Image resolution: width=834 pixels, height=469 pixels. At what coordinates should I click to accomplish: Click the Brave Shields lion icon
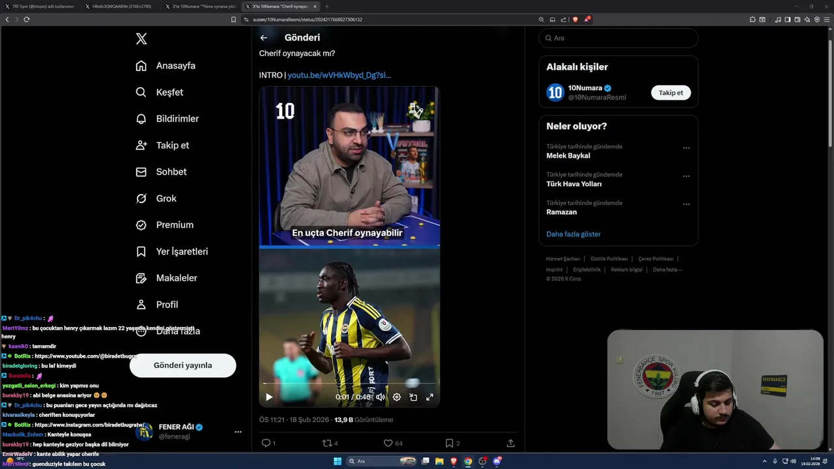click(x=575, y=20)
